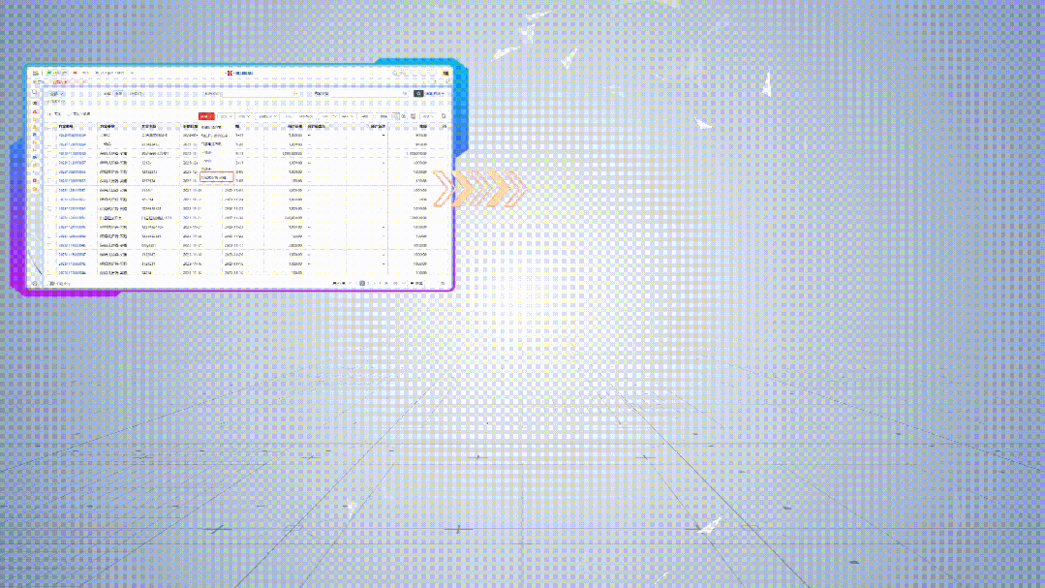This screenshot has height=588, width=1045.
Task: Open the first blue order number link
Action: [x=72, y=136]
